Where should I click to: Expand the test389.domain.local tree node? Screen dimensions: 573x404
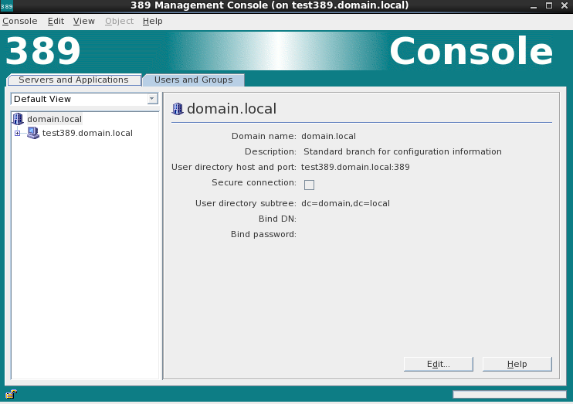pyautogui.click(x=17, y=133)
